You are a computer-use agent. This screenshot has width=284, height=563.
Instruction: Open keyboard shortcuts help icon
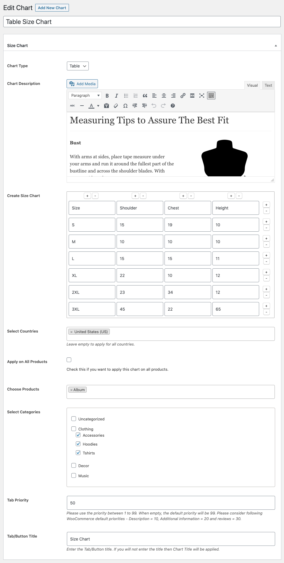coord(173,106)
